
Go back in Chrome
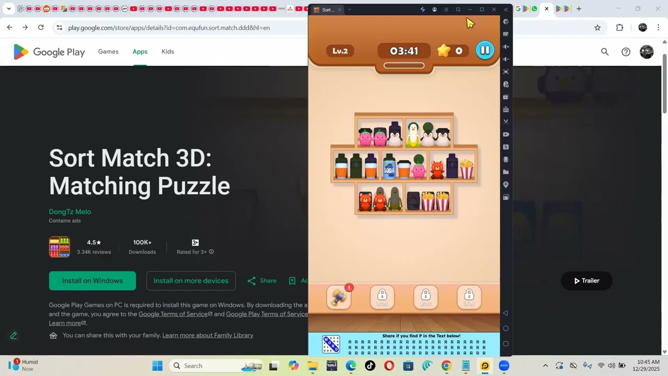9,28
